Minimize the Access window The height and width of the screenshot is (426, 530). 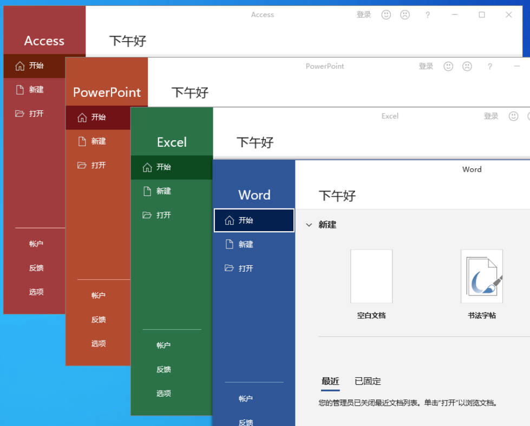click(x=455, y=15)
